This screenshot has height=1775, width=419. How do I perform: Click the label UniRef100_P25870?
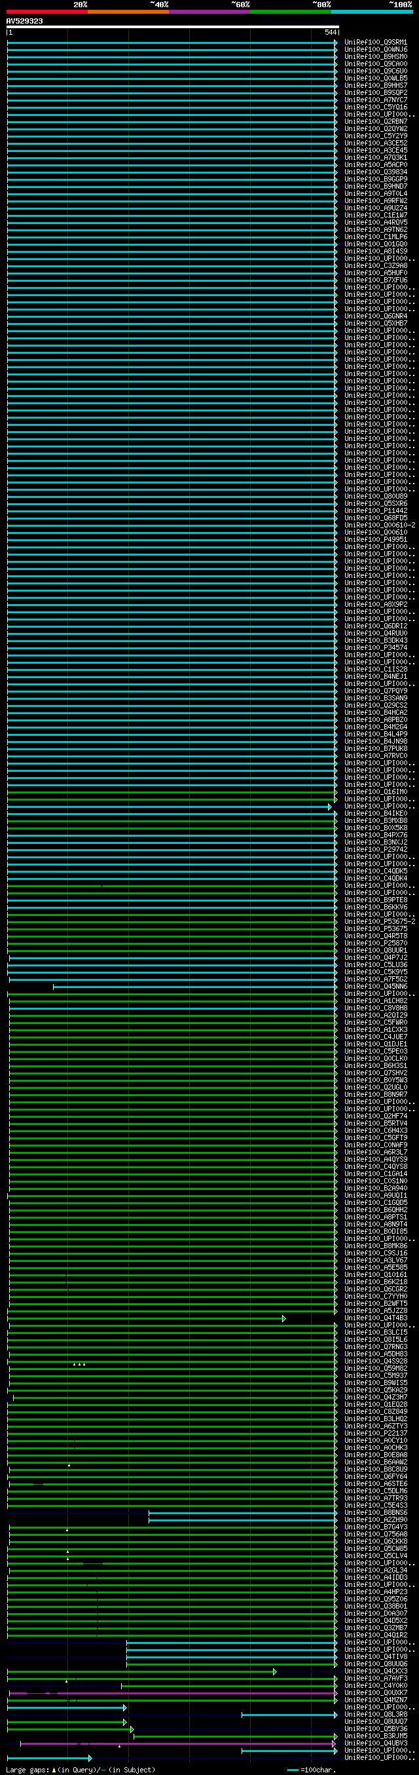point(376,944)
